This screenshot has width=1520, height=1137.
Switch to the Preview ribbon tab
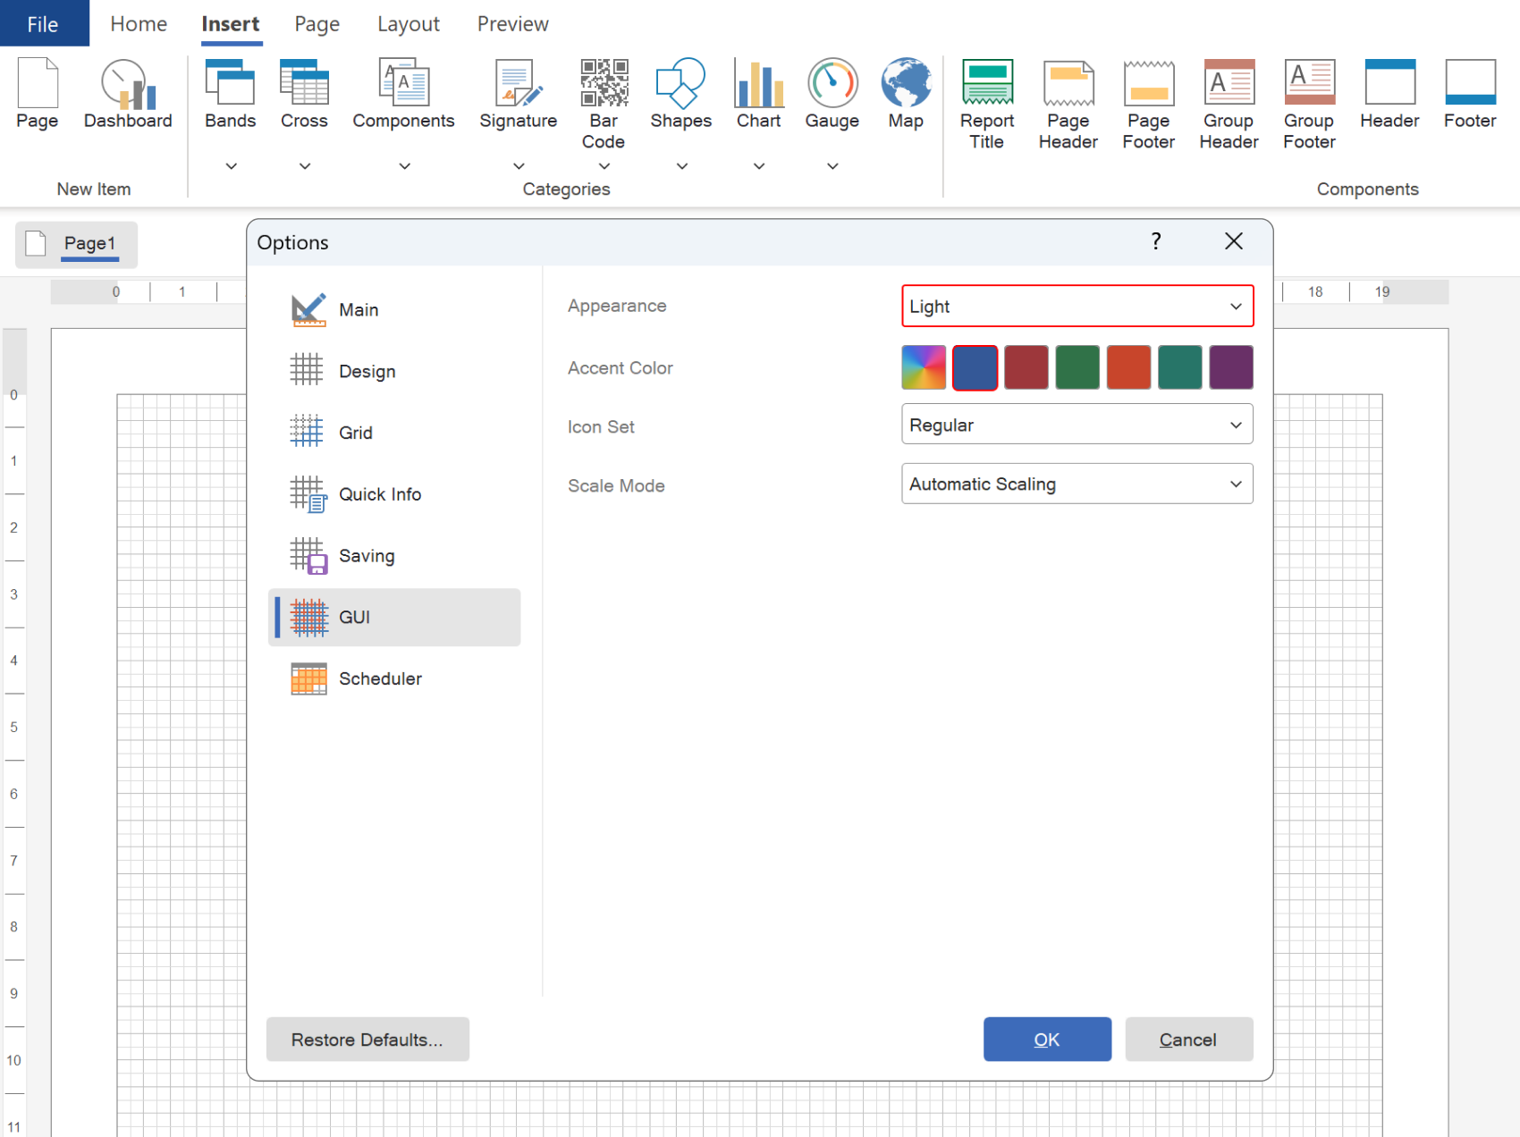(512, 24)
